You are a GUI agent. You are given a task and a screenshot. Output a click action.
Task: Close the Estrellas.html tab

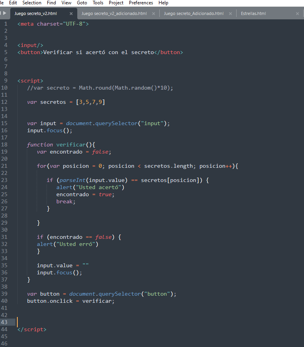pos(298,14)
